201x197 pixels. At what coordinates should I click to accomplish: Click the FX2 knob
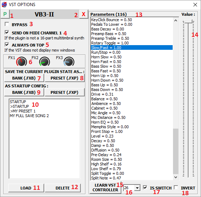[45, 62]
